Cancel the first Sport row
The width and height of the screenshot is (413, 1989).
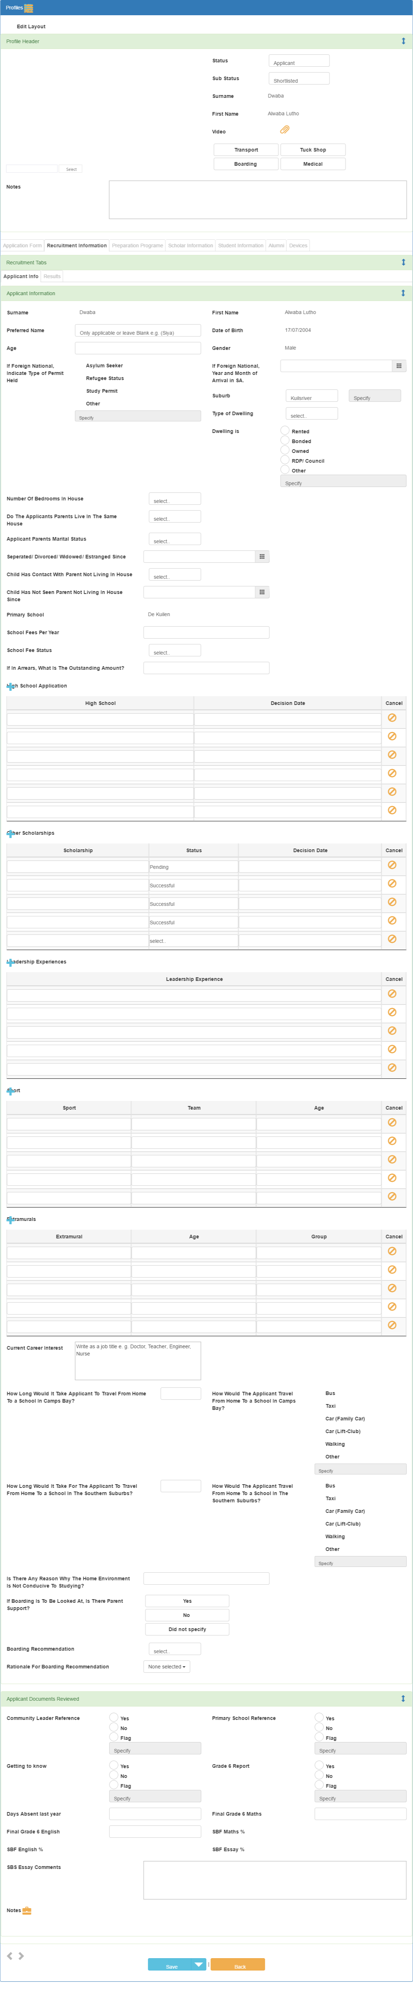(392, 1123)
